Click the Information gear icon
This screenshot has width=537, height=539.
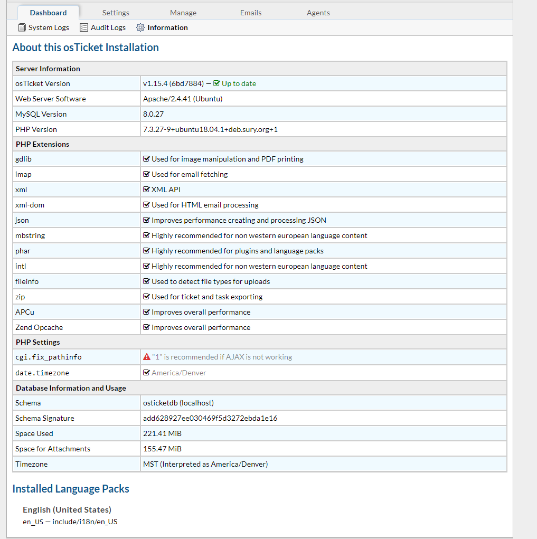tap(140, 27)
